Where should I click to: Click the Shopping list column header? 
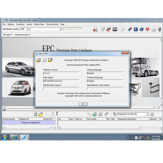coord(31,119)
